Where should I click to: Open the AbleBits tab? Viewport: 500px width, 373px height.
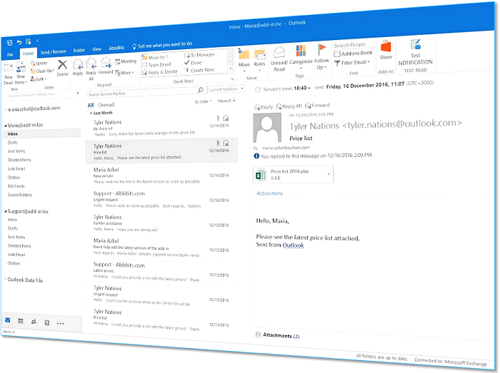tap(116, 48)
